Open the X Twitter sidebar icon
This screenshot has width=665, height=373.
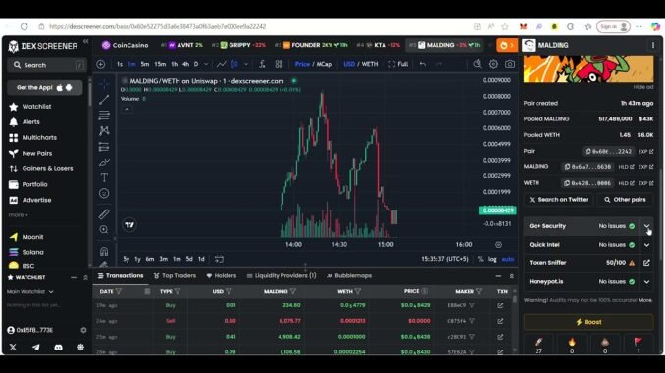click(x=13, y=348)
